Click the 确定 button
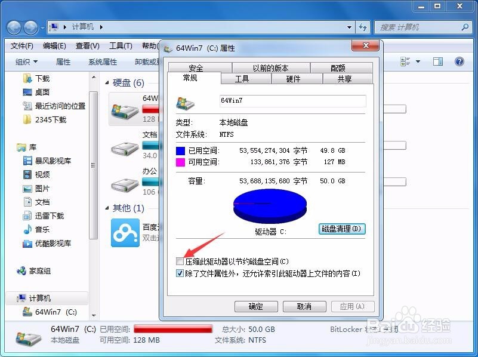The width and height of the screenshot is (478, 357). point(256,306)
